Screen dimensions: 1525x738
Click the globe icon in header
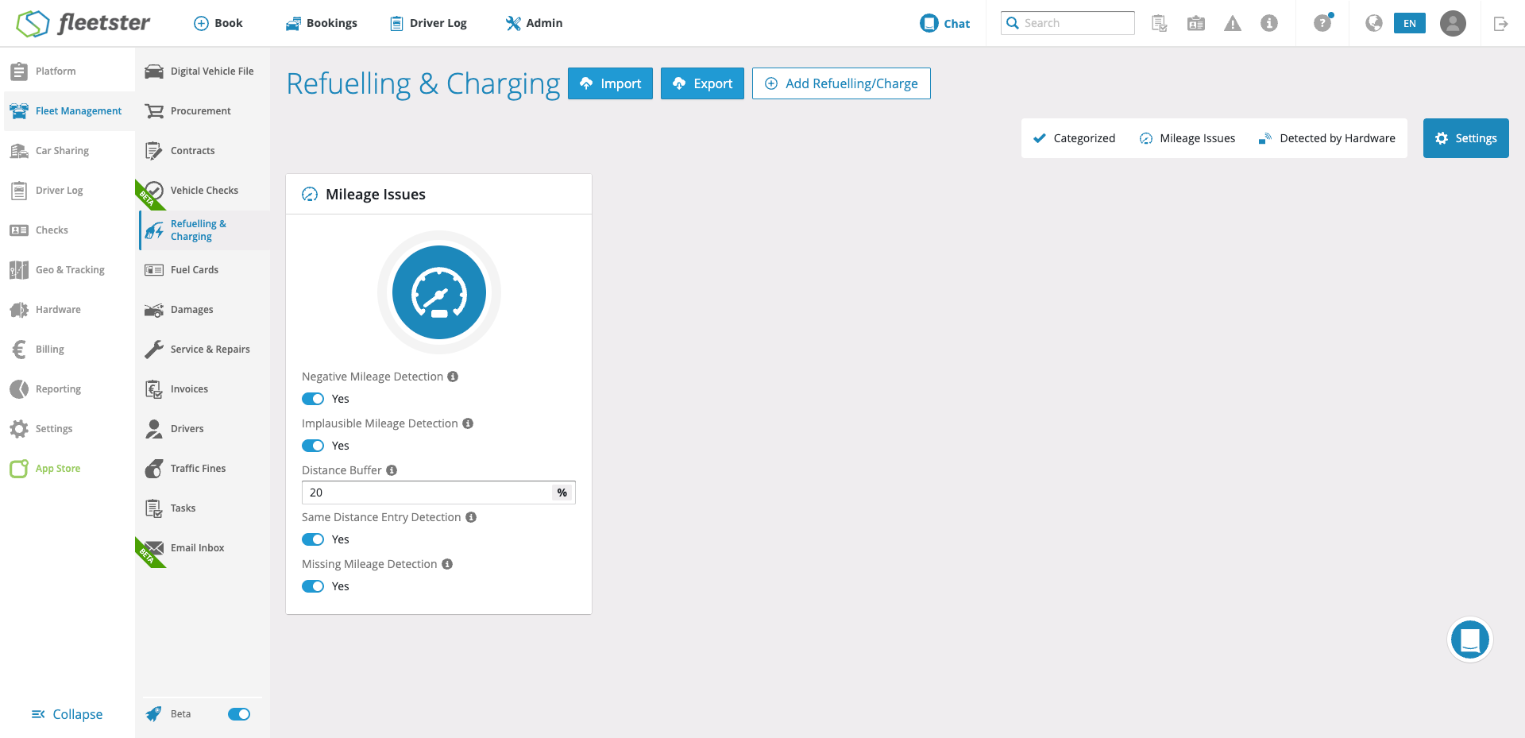point(1374,23)
